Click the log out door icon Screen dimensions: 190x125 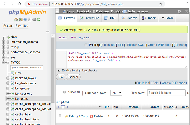(x=20, y=19)
